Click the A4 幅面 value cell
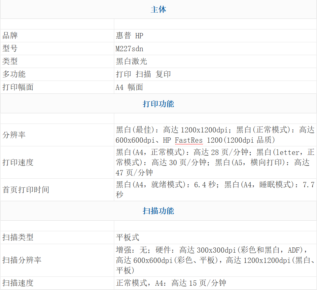 point(129,87)
